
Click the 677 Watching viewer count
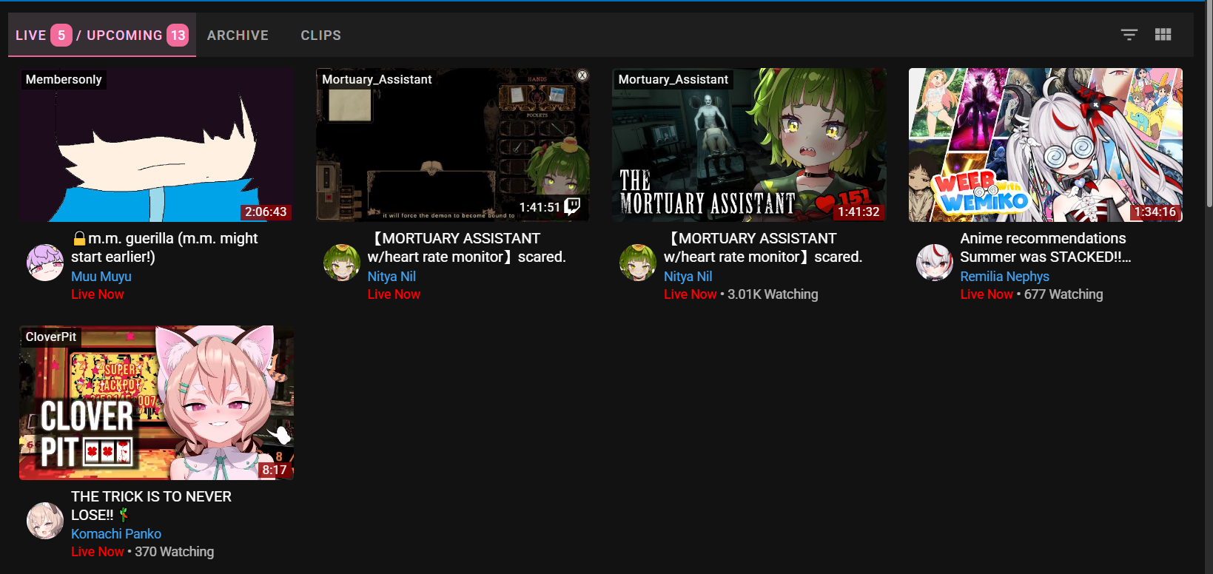[x=1064, y=294]
